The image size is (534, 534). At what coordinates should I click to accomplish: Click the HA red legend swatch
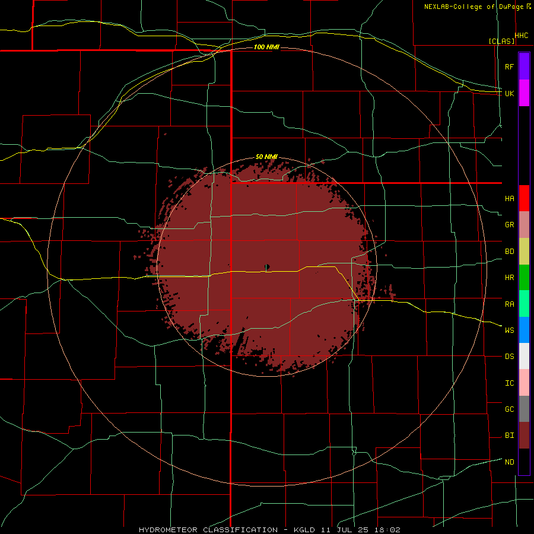point(524,198)
